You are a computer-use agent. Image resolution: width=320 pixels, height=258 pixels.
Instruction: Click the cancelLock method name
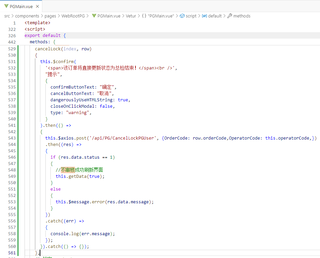click(48, 49)
